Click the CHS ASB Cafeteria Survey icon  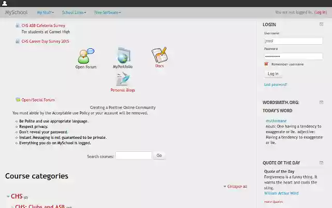pyautogui.click(x=17, y=25)
